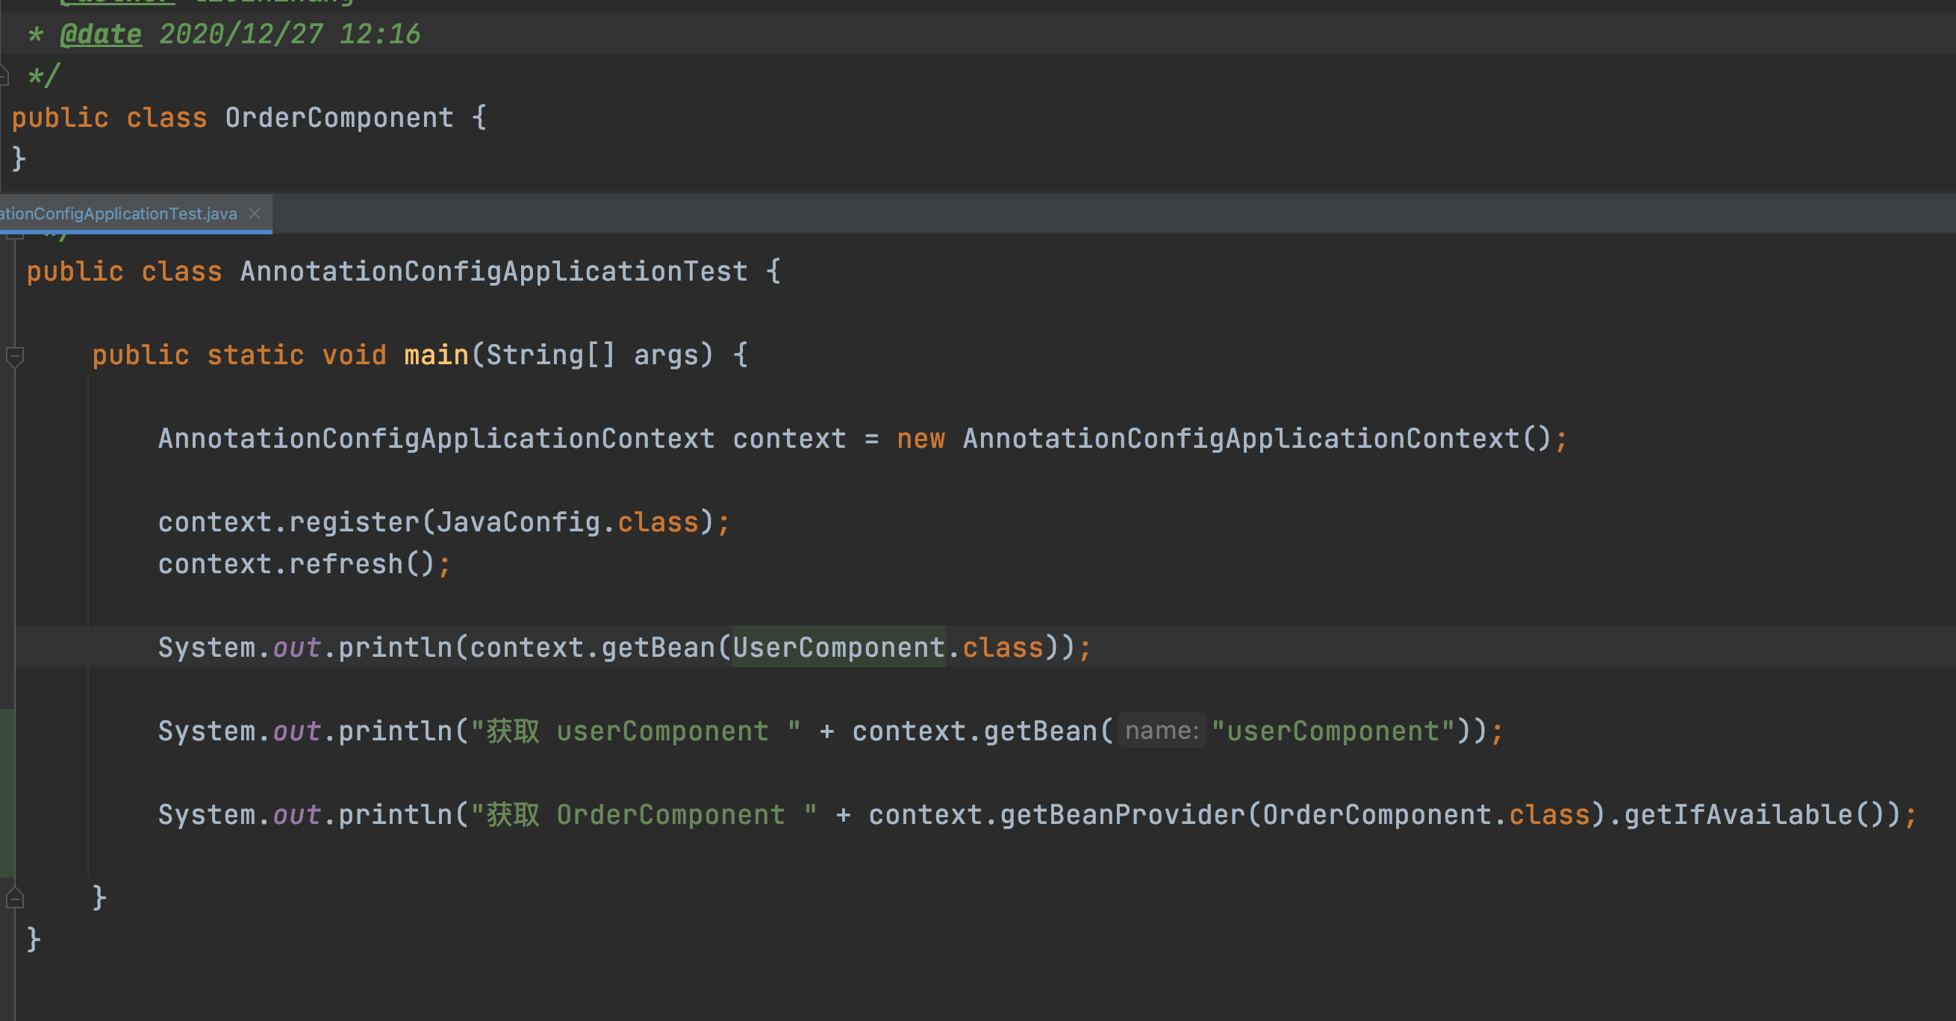Click the getBeanProvider method name
The width and height of the screenshot is (1956, 1021).
(1121, 814)
